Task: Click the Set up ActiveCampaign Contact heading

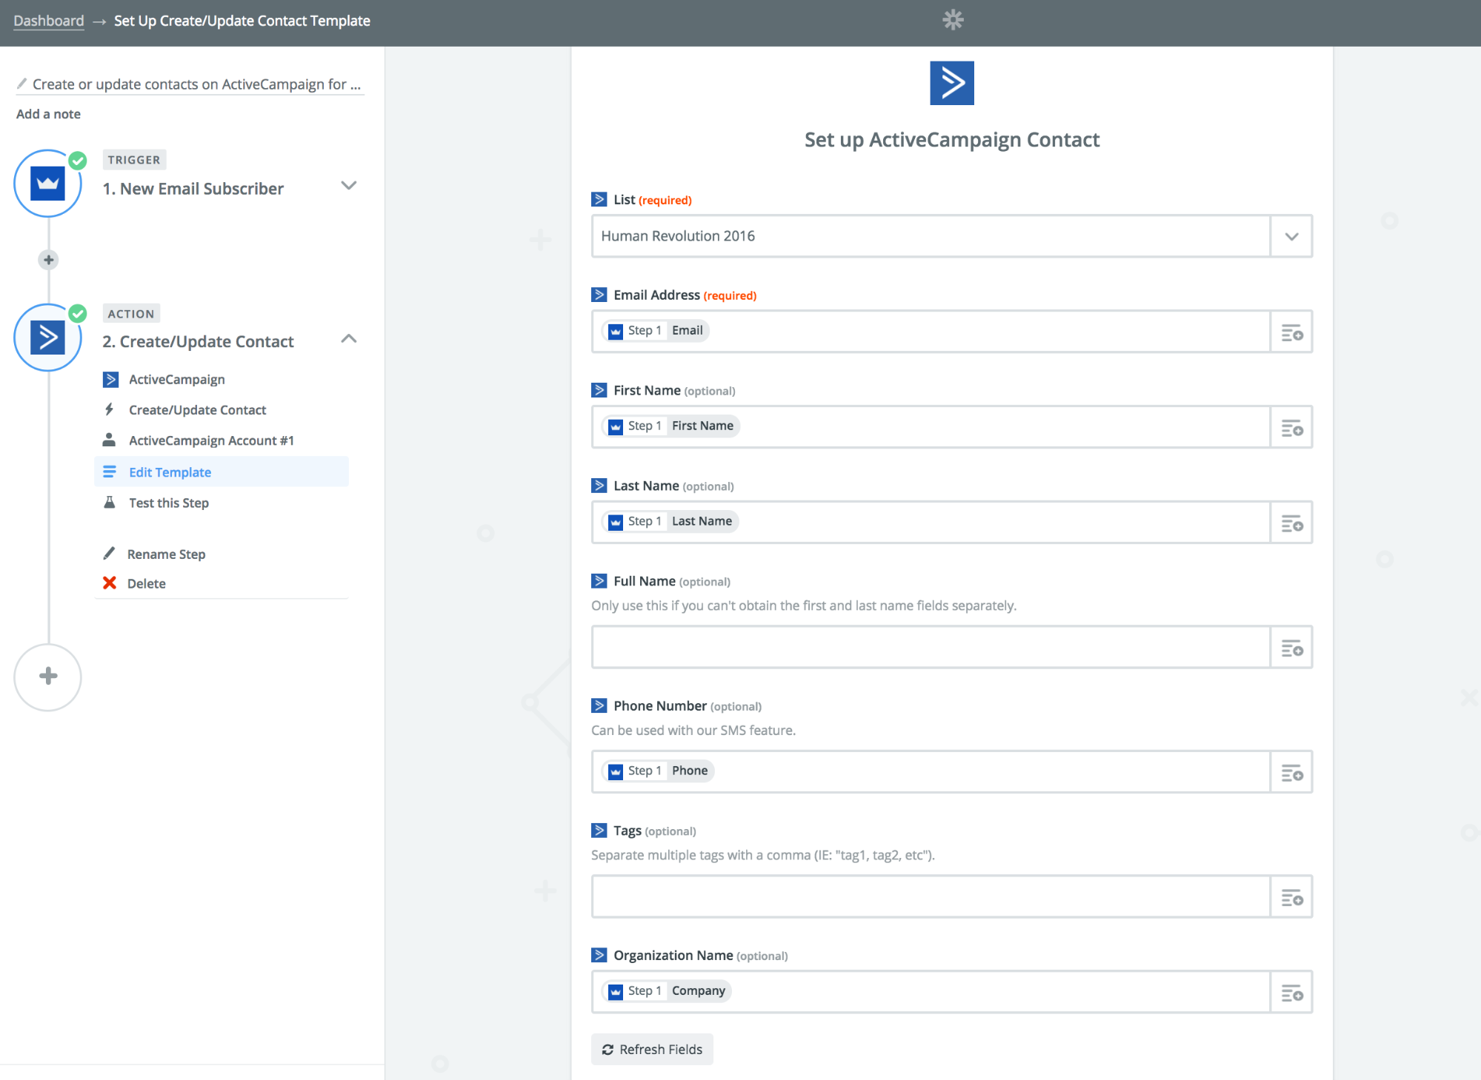Action: click(x=952, y=140)
